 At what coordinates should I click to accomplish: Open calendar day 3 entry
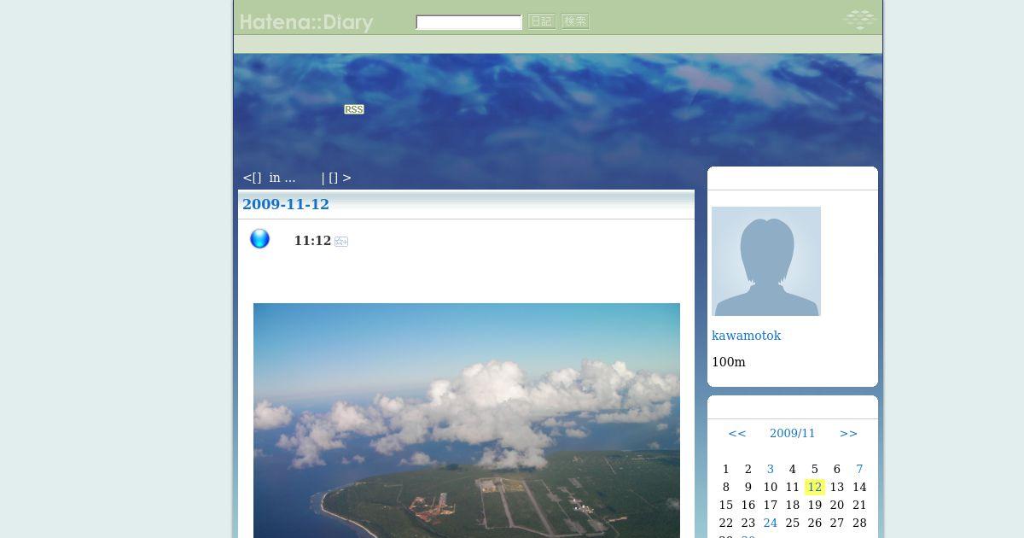point(771,469)
